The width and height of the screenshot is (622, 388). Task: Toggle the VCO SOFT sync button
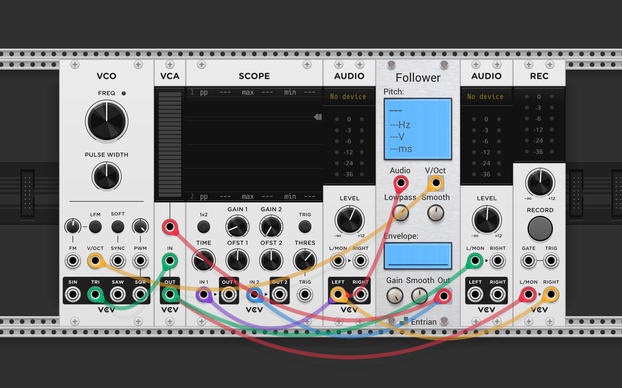click(x=118, y=227)
